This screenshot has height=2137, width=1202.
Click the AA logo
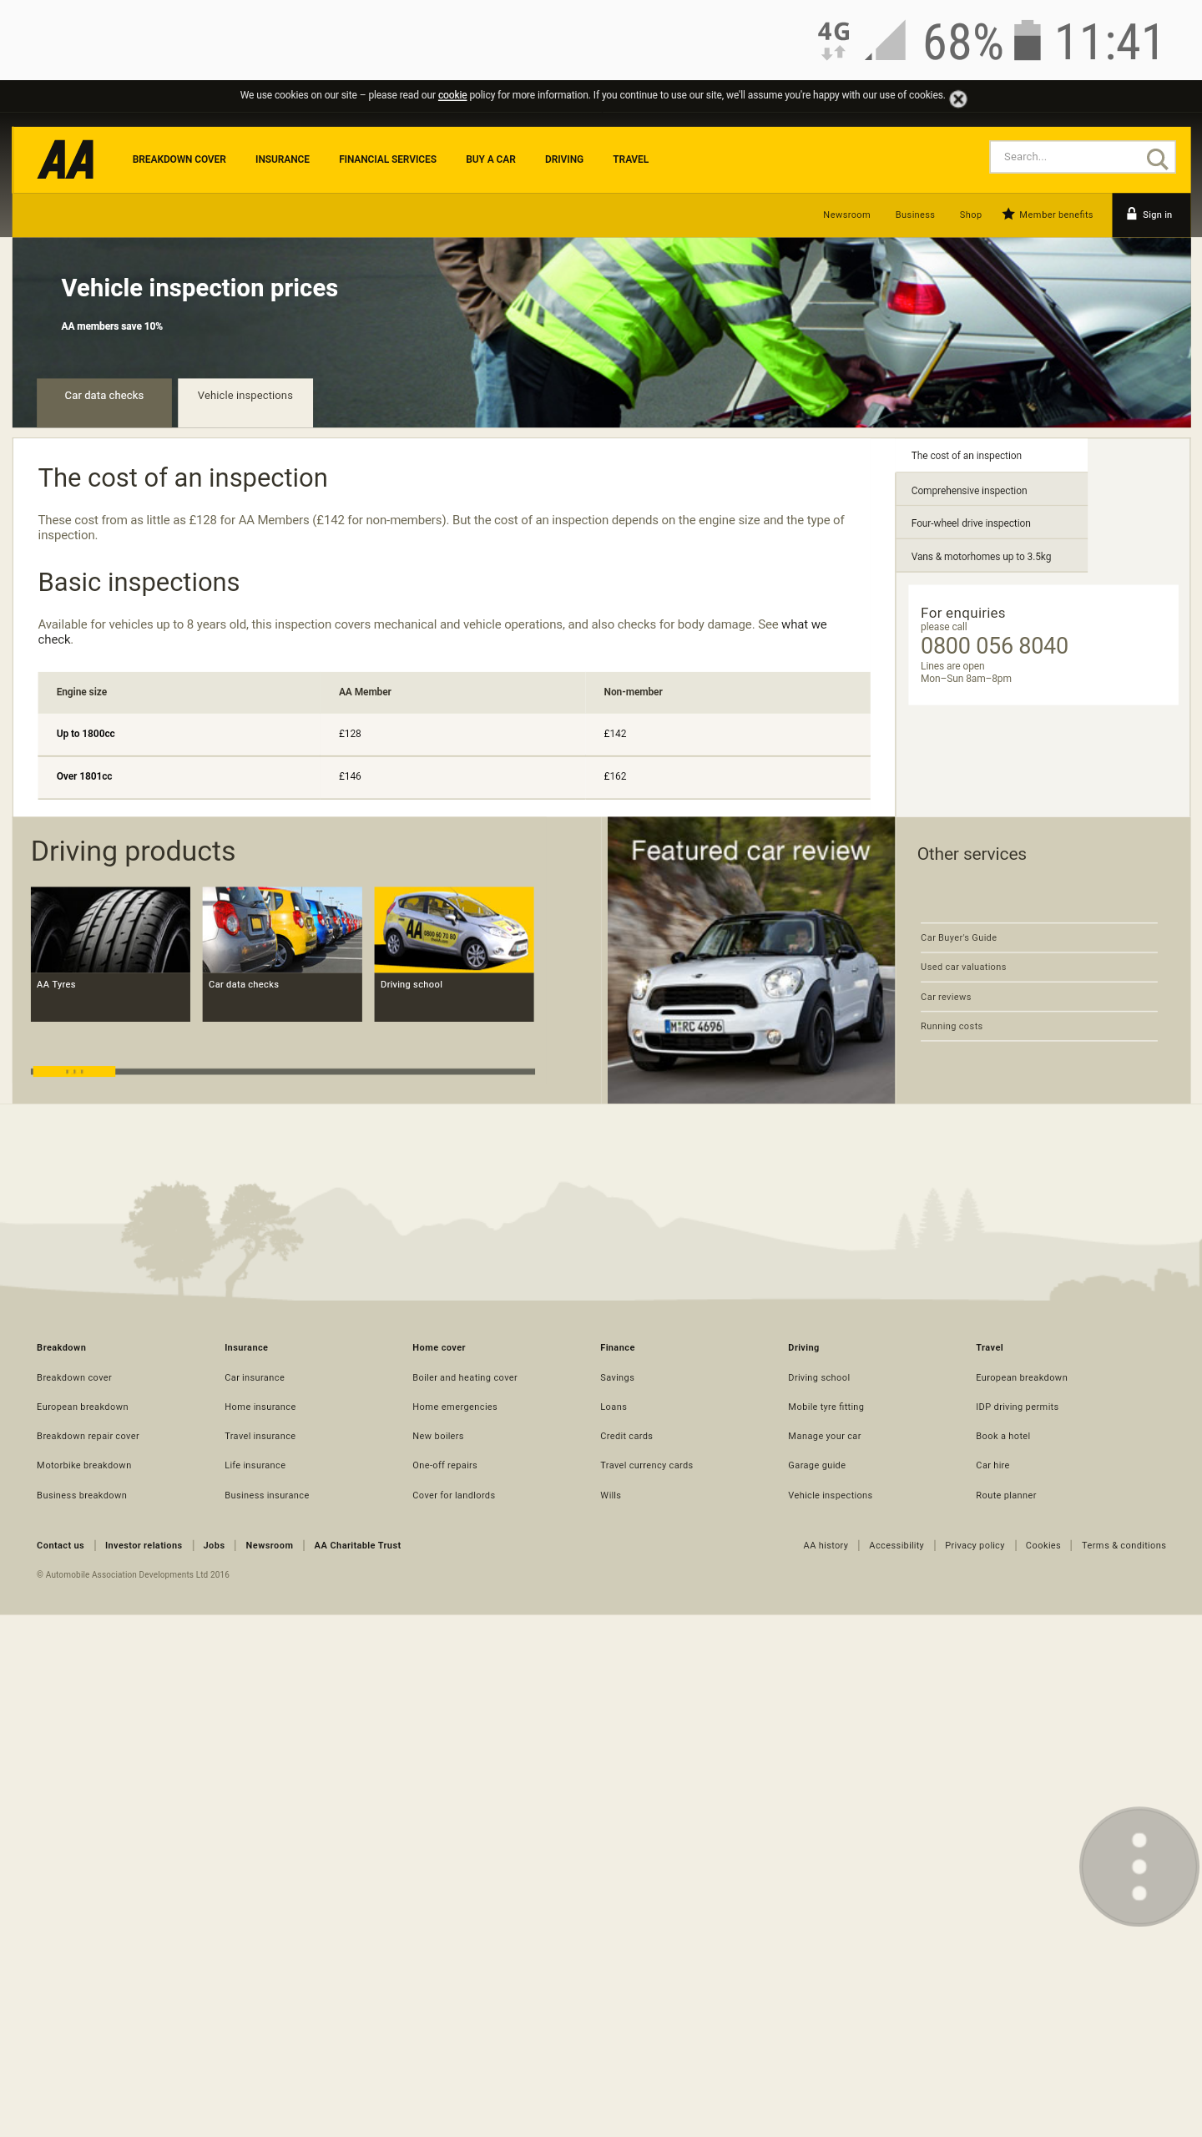pos(66,159)
